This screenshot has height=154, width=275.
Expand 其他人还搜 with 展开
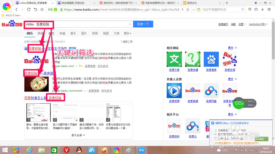click(x=232, y=79)
